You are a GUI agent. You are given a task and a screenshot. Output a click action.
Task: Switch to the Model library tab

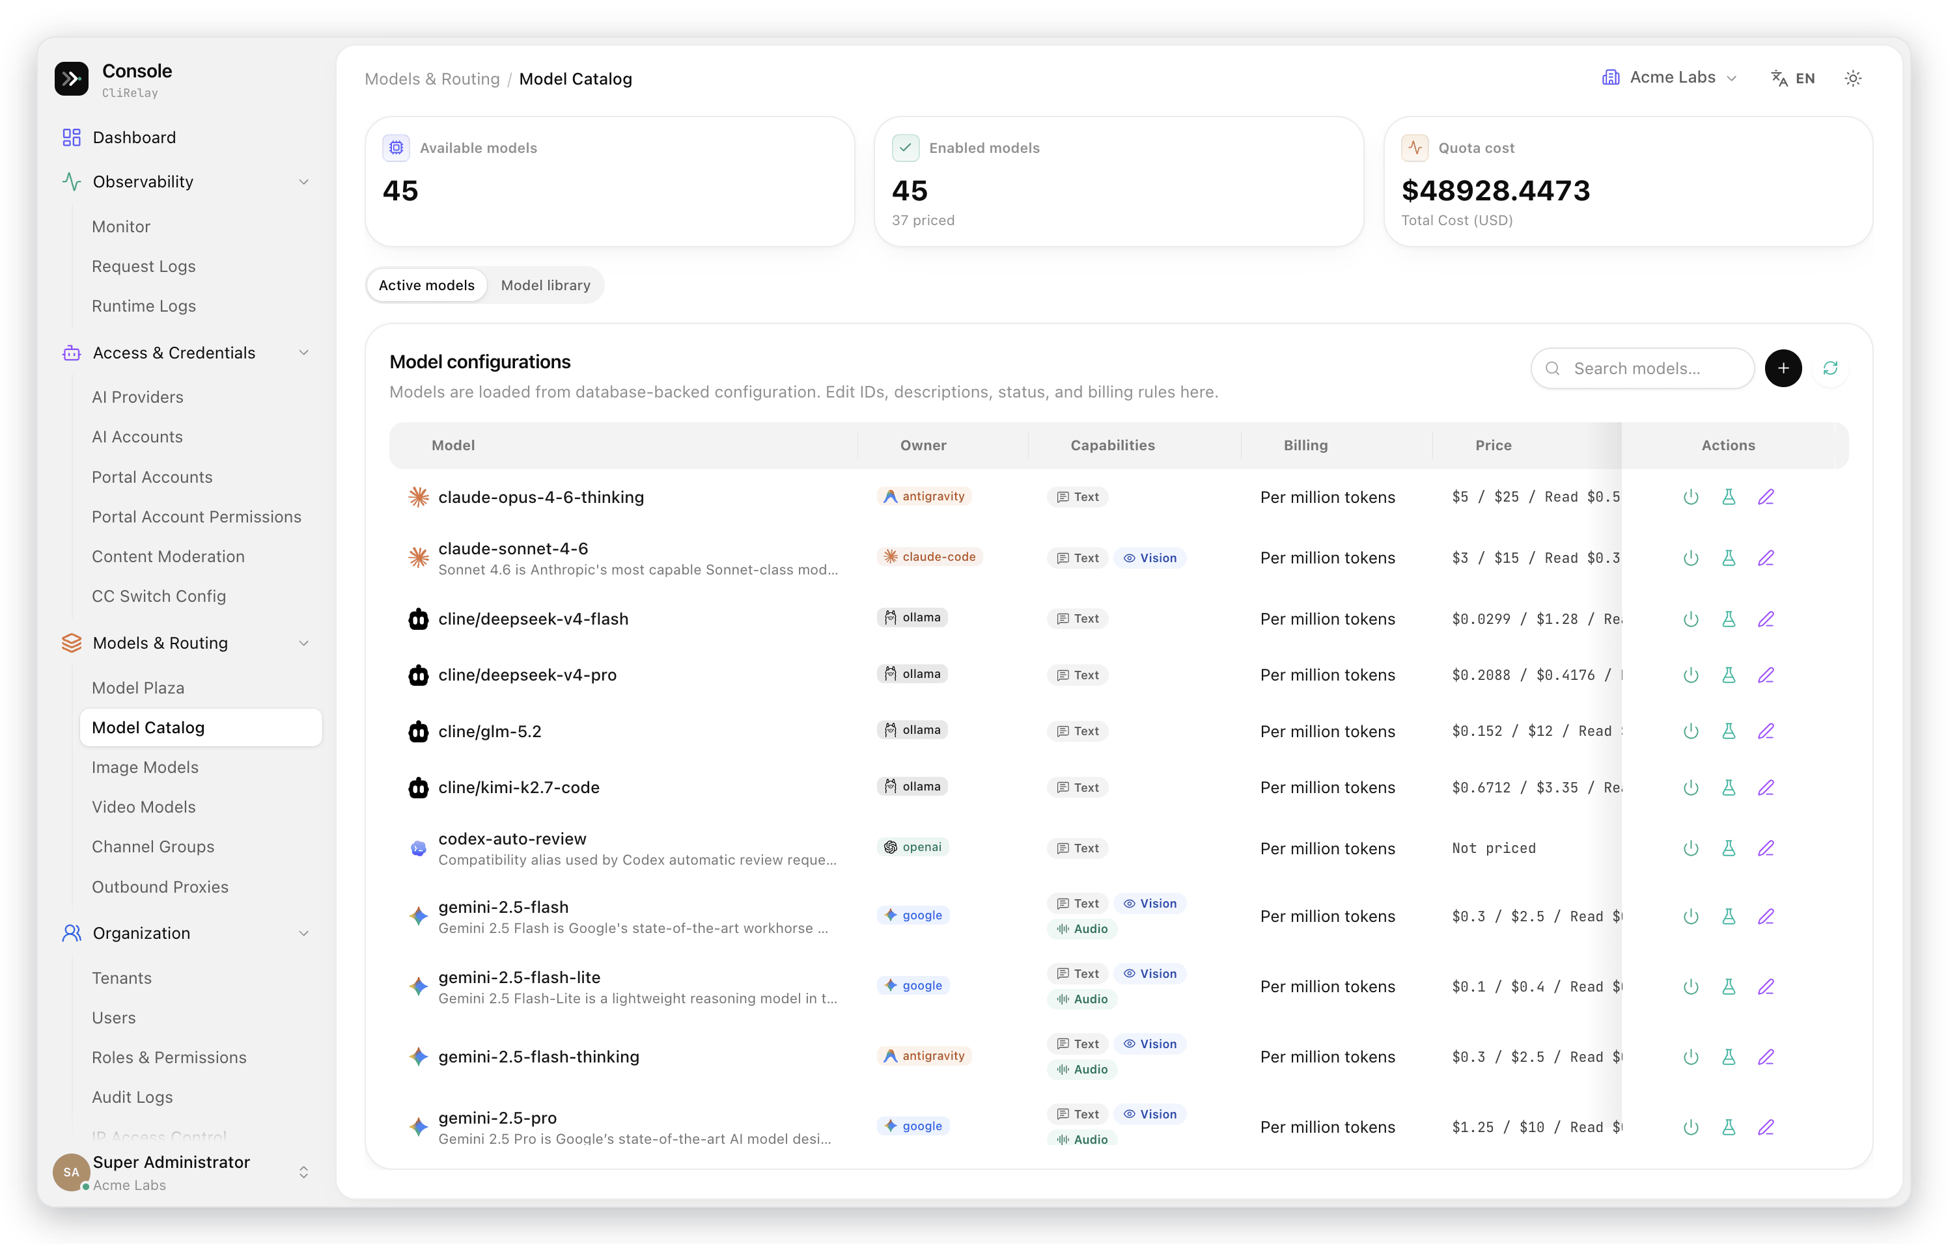pyautogui.click(x=545, y=286)
